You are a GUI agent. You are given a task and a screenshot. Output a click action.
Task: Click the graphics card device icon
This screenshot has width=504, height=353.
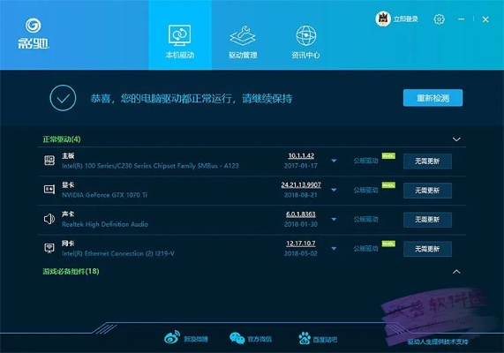[49, 190]
